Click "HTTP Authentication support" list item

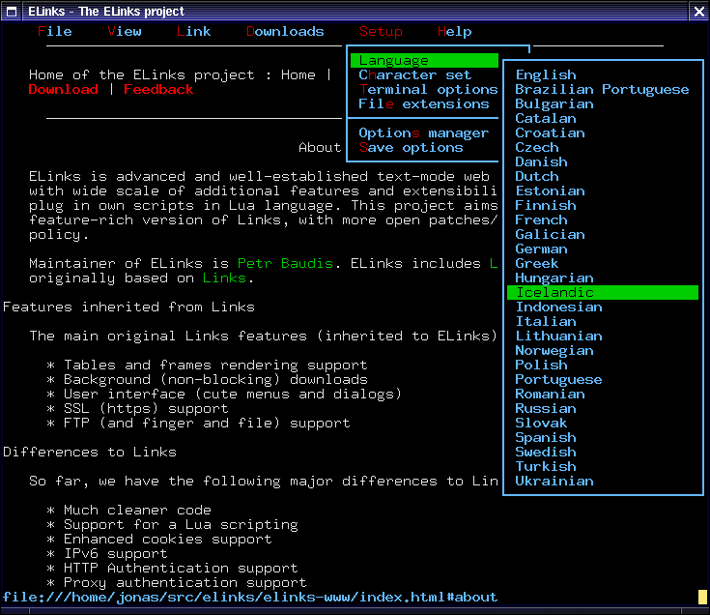[181, 568]
